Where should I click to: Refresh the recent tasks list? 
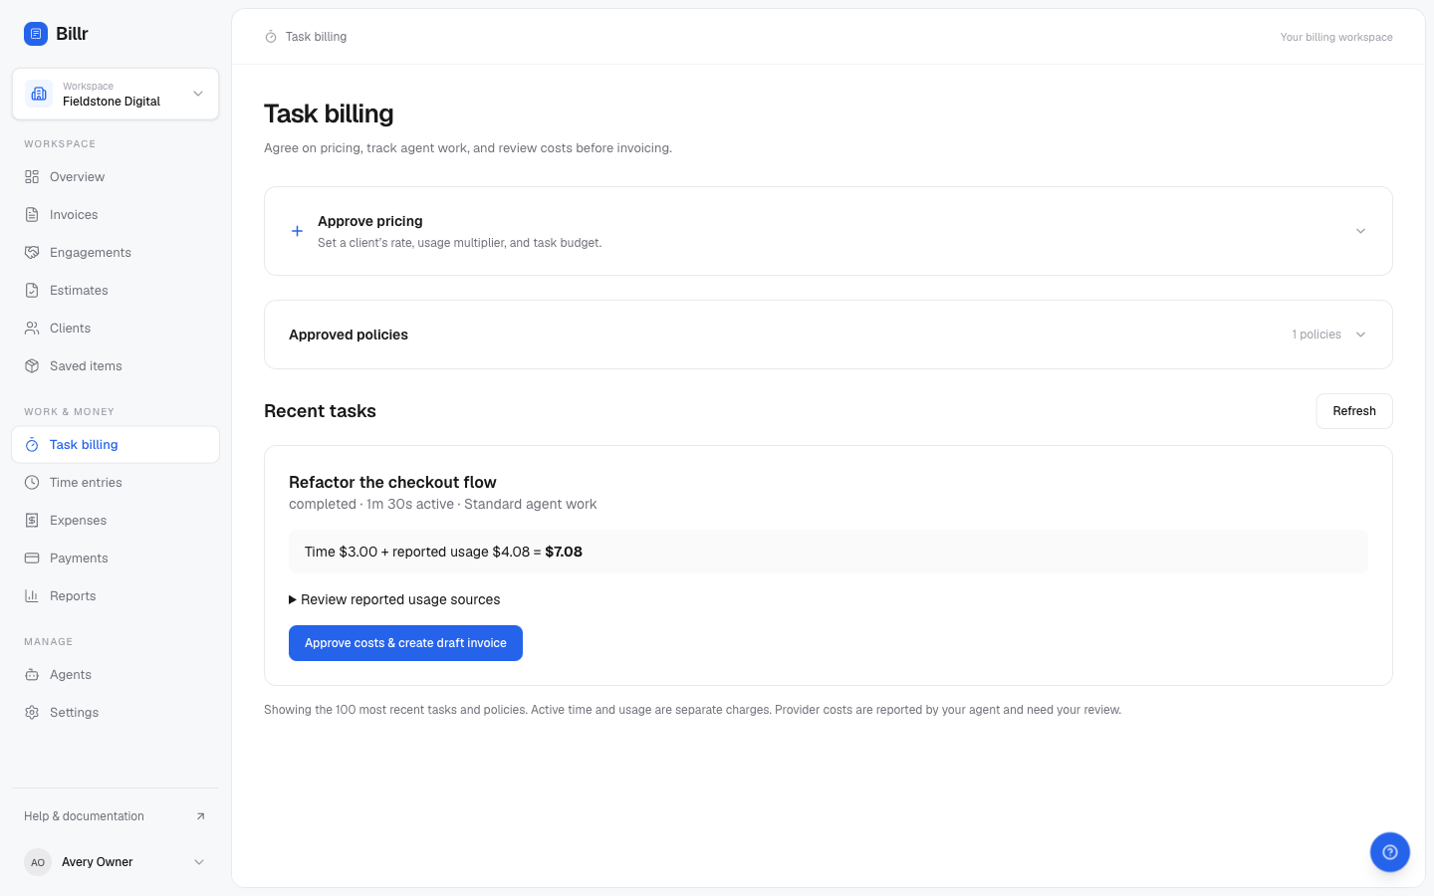coord(1354,411)
